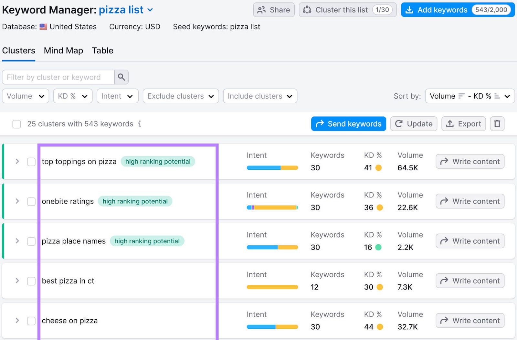
Task: Click the Export icon
Action: pyautogui.click(x=450, y=123)
